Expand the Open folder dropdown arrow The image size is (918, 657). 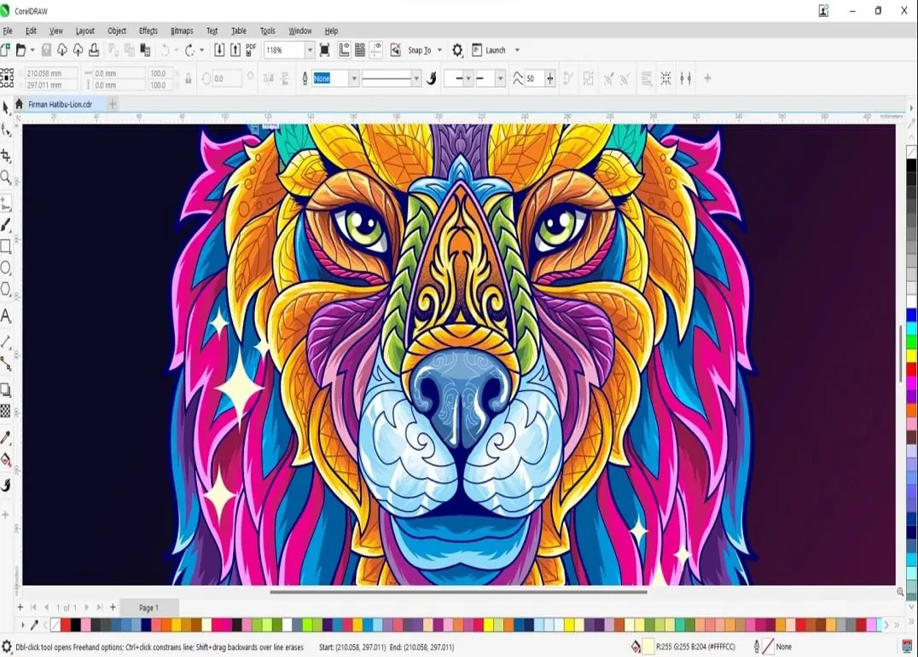coord(32,50)
